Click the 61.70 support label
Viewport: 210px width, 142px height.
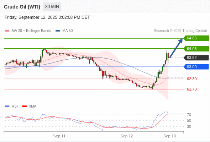(191, 89)
